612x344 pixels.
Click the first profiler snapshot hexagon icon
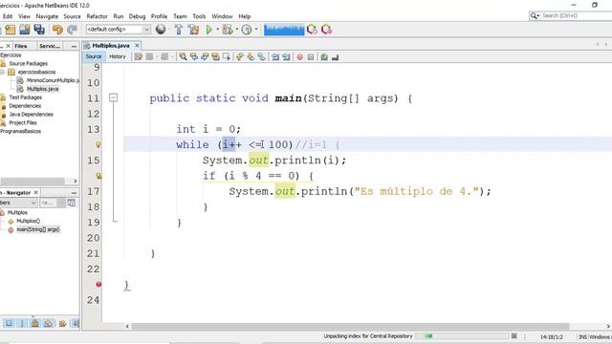tap(312, 30)
